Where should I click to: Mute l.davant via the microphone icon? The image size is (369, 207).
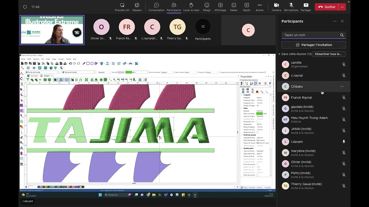click(x=344, y=141)
